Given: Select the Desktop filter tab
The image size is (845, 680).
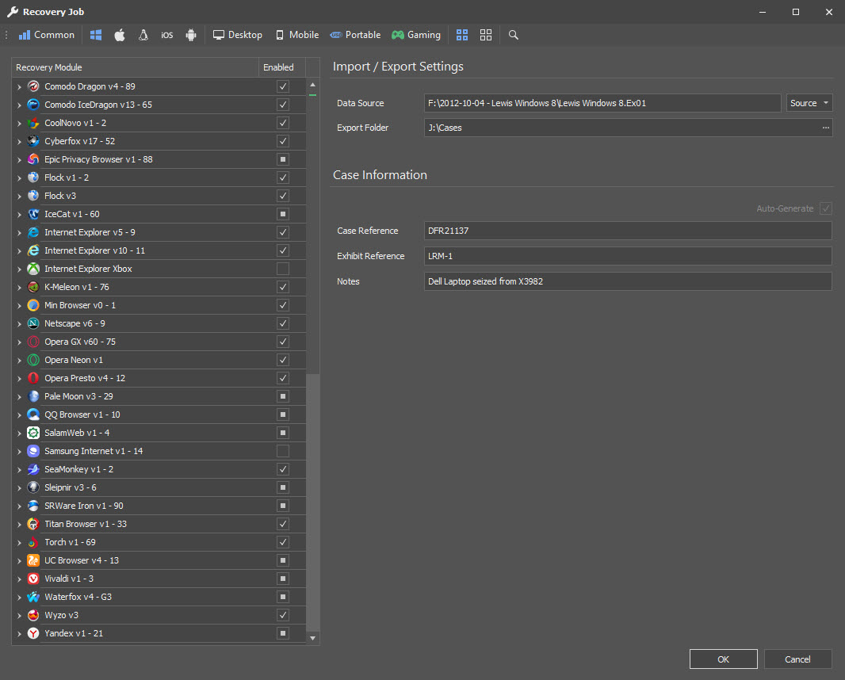Looking at the screenshot, I should coord(238,35).
